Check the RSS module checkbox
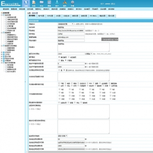The width and height of the screenshot is (153, 153). pyautogui.click(x=87, y=83)
